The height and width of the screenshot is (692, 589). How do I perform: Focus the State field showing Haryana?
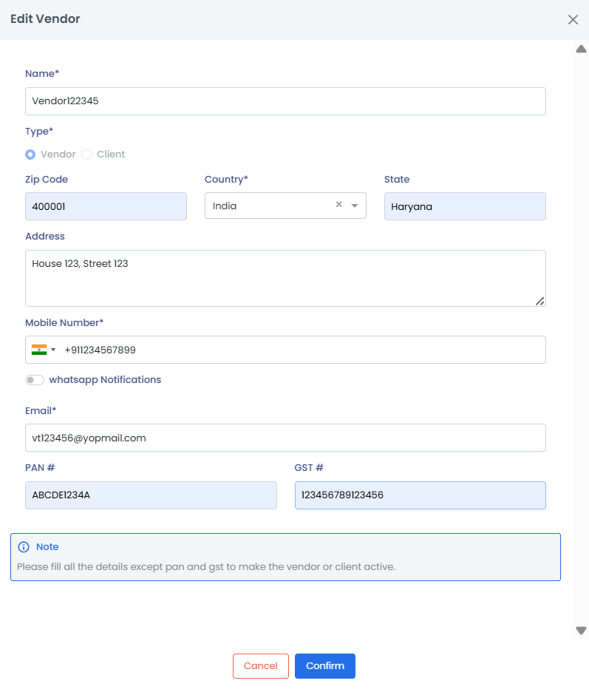pos(465,206)
